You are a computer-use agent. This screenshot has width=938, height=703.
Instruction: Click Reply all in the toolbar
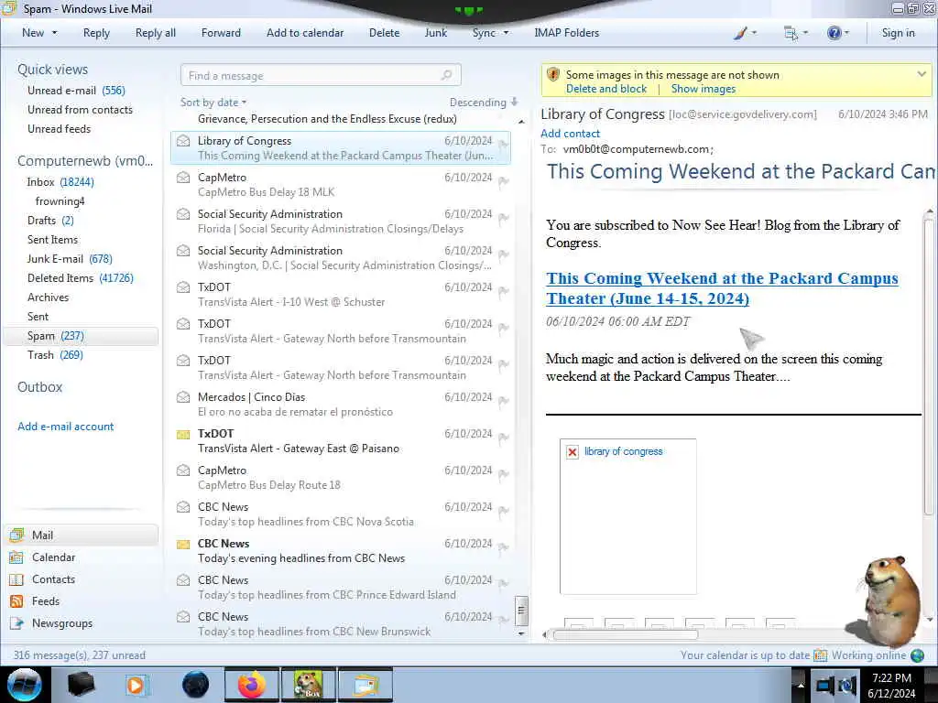[x=156, y=33]
